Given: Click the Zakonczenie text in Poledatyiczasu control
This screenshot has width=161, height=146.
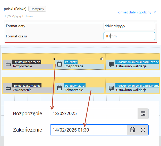Looking at the screenshot, I should tap(74, 90).
